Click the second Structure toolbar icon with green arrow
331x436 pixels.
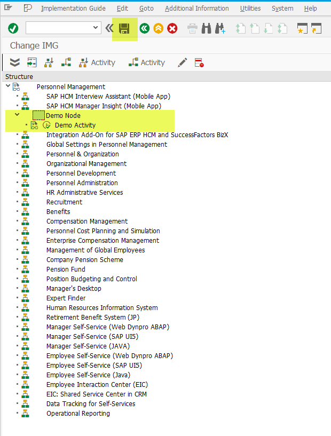pos(31,62)
